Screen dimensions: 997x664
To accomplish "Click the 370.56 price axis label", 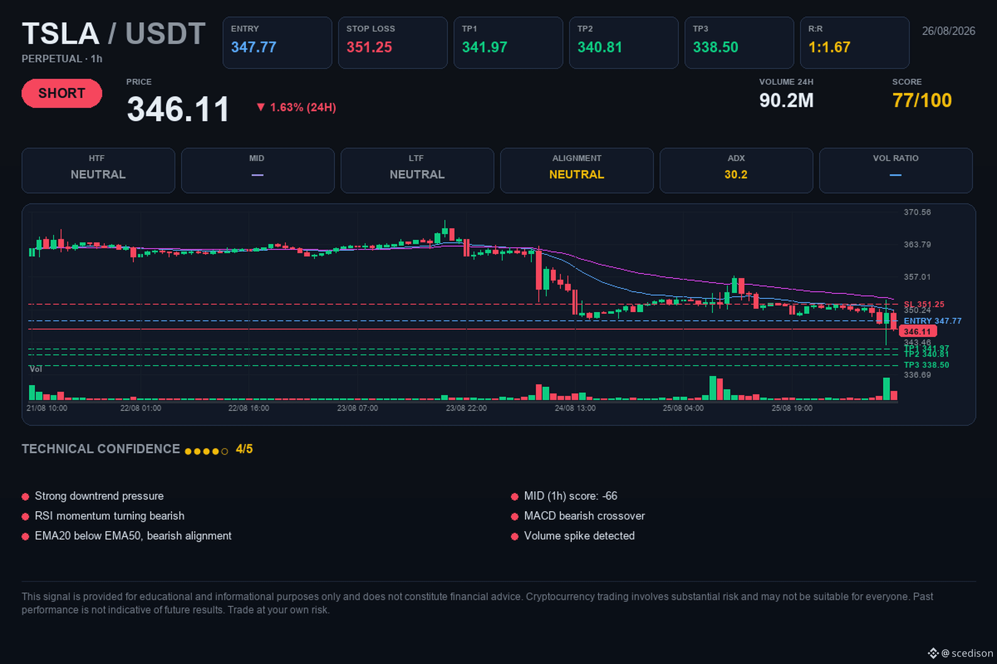I will click(x=917, y=212).
